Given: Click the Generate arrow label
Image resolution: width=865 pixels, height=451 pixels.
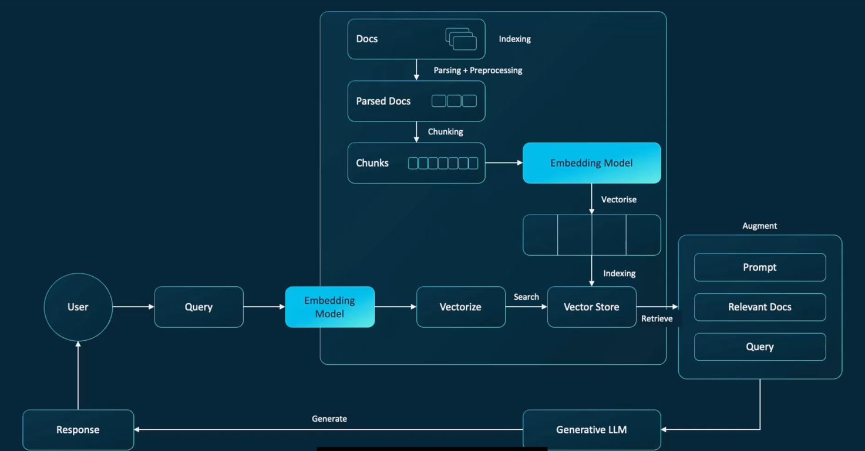Looking at the screenshot, I should [x=329, y=419].
